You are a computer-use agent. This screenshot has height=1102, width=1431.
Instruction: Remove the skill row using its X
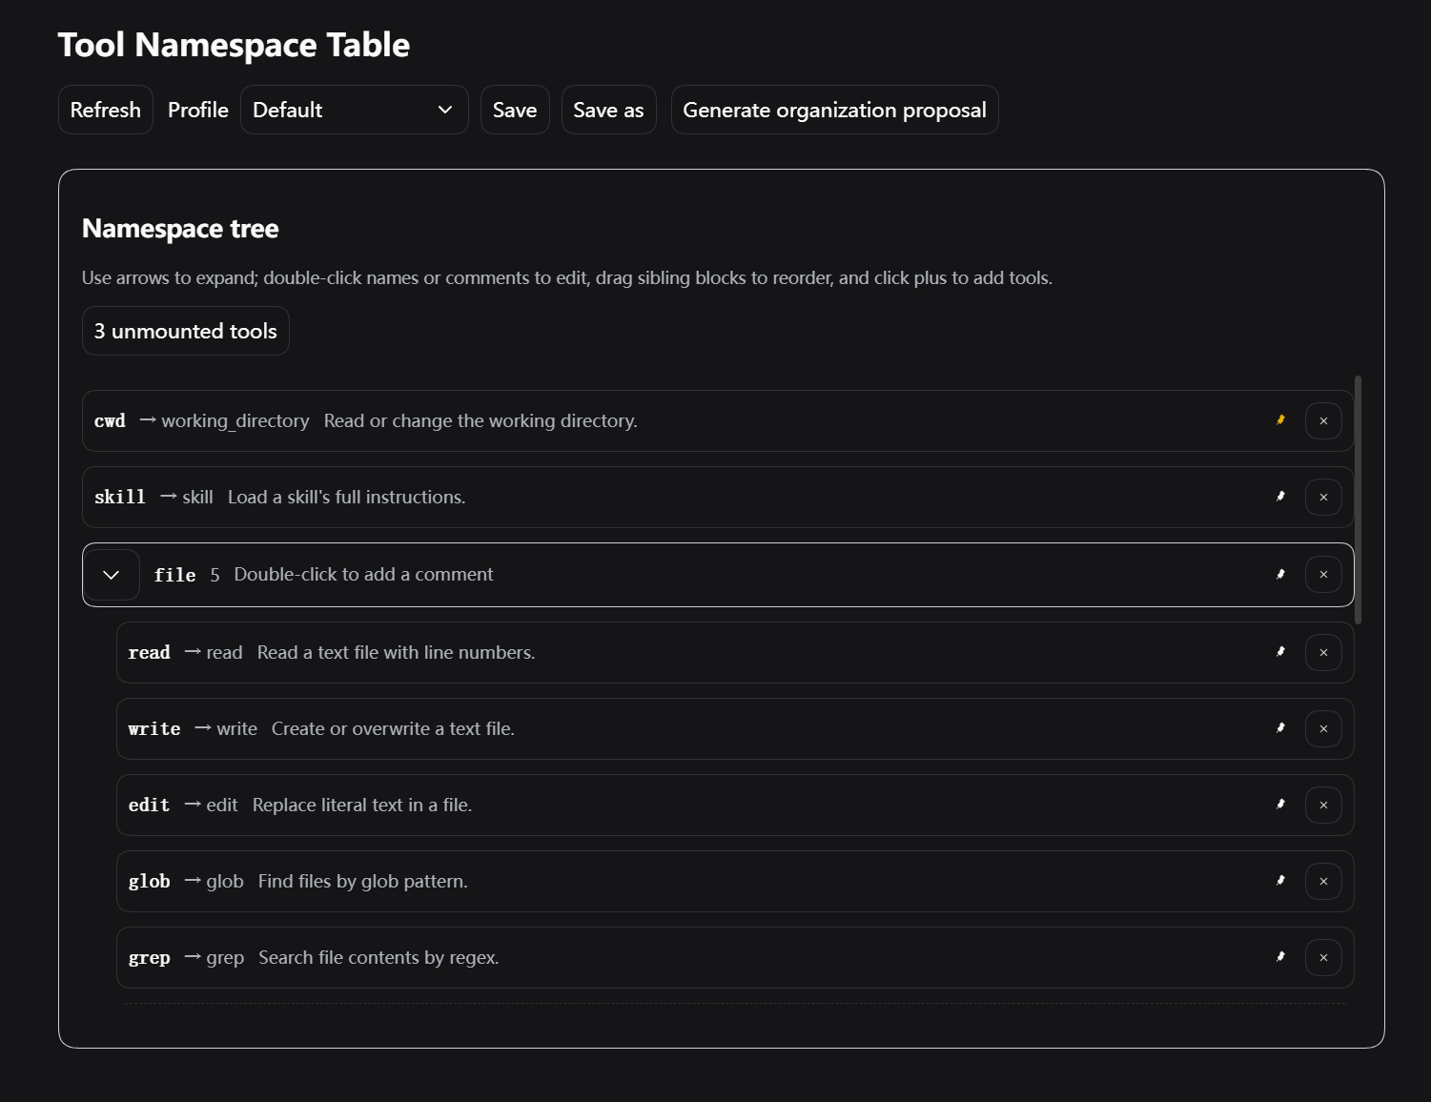(1323, 497)
